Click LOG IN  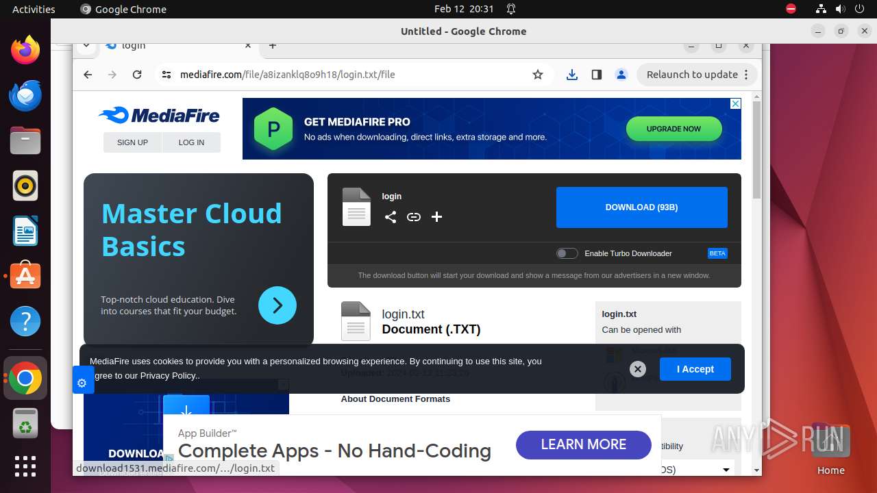coord(191,142)
